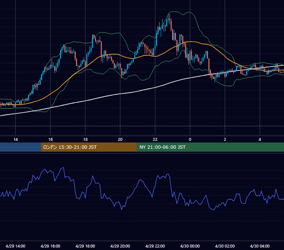Click the 4/30 04:00 date label
The image size is (284, 250).
(260, 246)
